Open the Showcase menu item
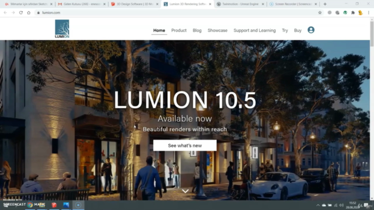Viewport: 374px width, 210px height. 217,30
